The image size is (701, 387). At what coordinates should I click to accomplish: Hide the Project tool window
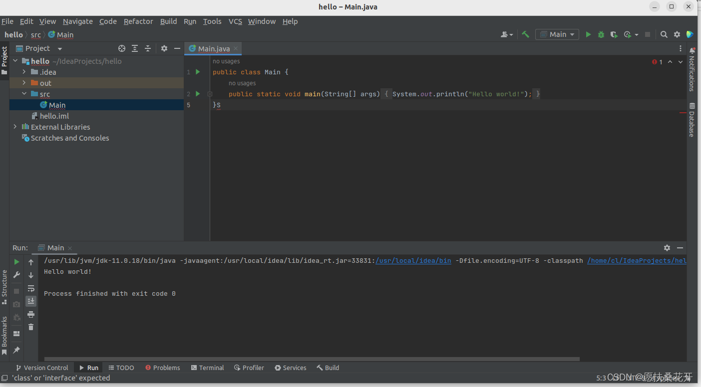click(x=177, y=48)
